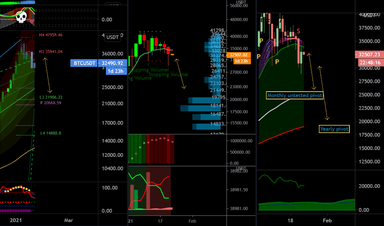This screenshot has width=384, height=226.
Task: Click the red down-triangle marker beside the skull
Action: click(32, 22)
